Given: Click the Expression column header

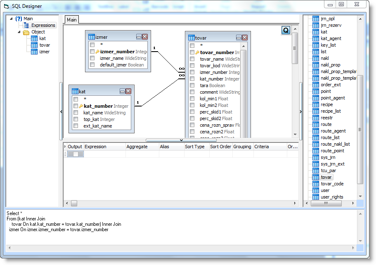Looking at the screenshot, I should point(104,147).
